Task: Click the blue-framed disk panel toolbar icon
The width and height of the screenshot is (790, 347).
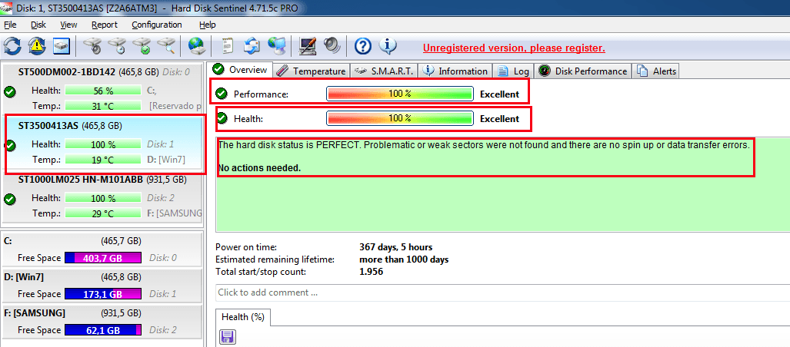Action: click(x=62, y=47)
